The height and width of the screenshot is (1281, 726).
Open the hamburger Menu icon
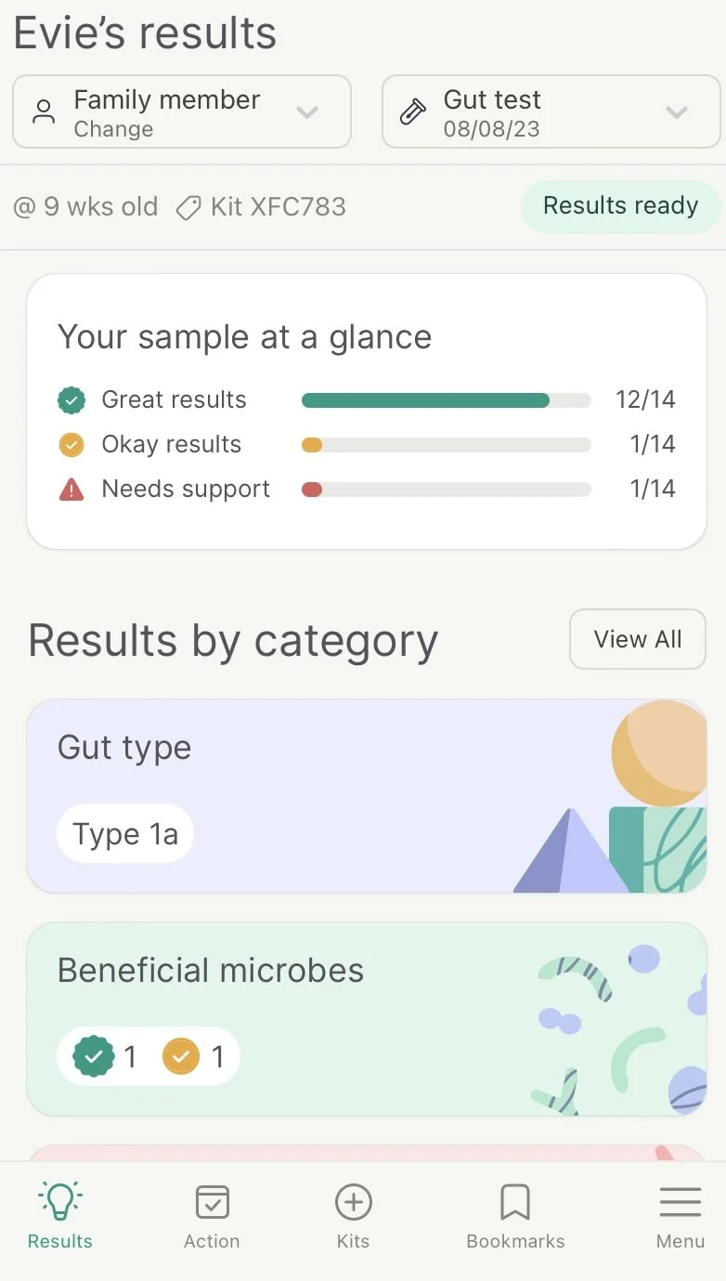[681, 1202]
